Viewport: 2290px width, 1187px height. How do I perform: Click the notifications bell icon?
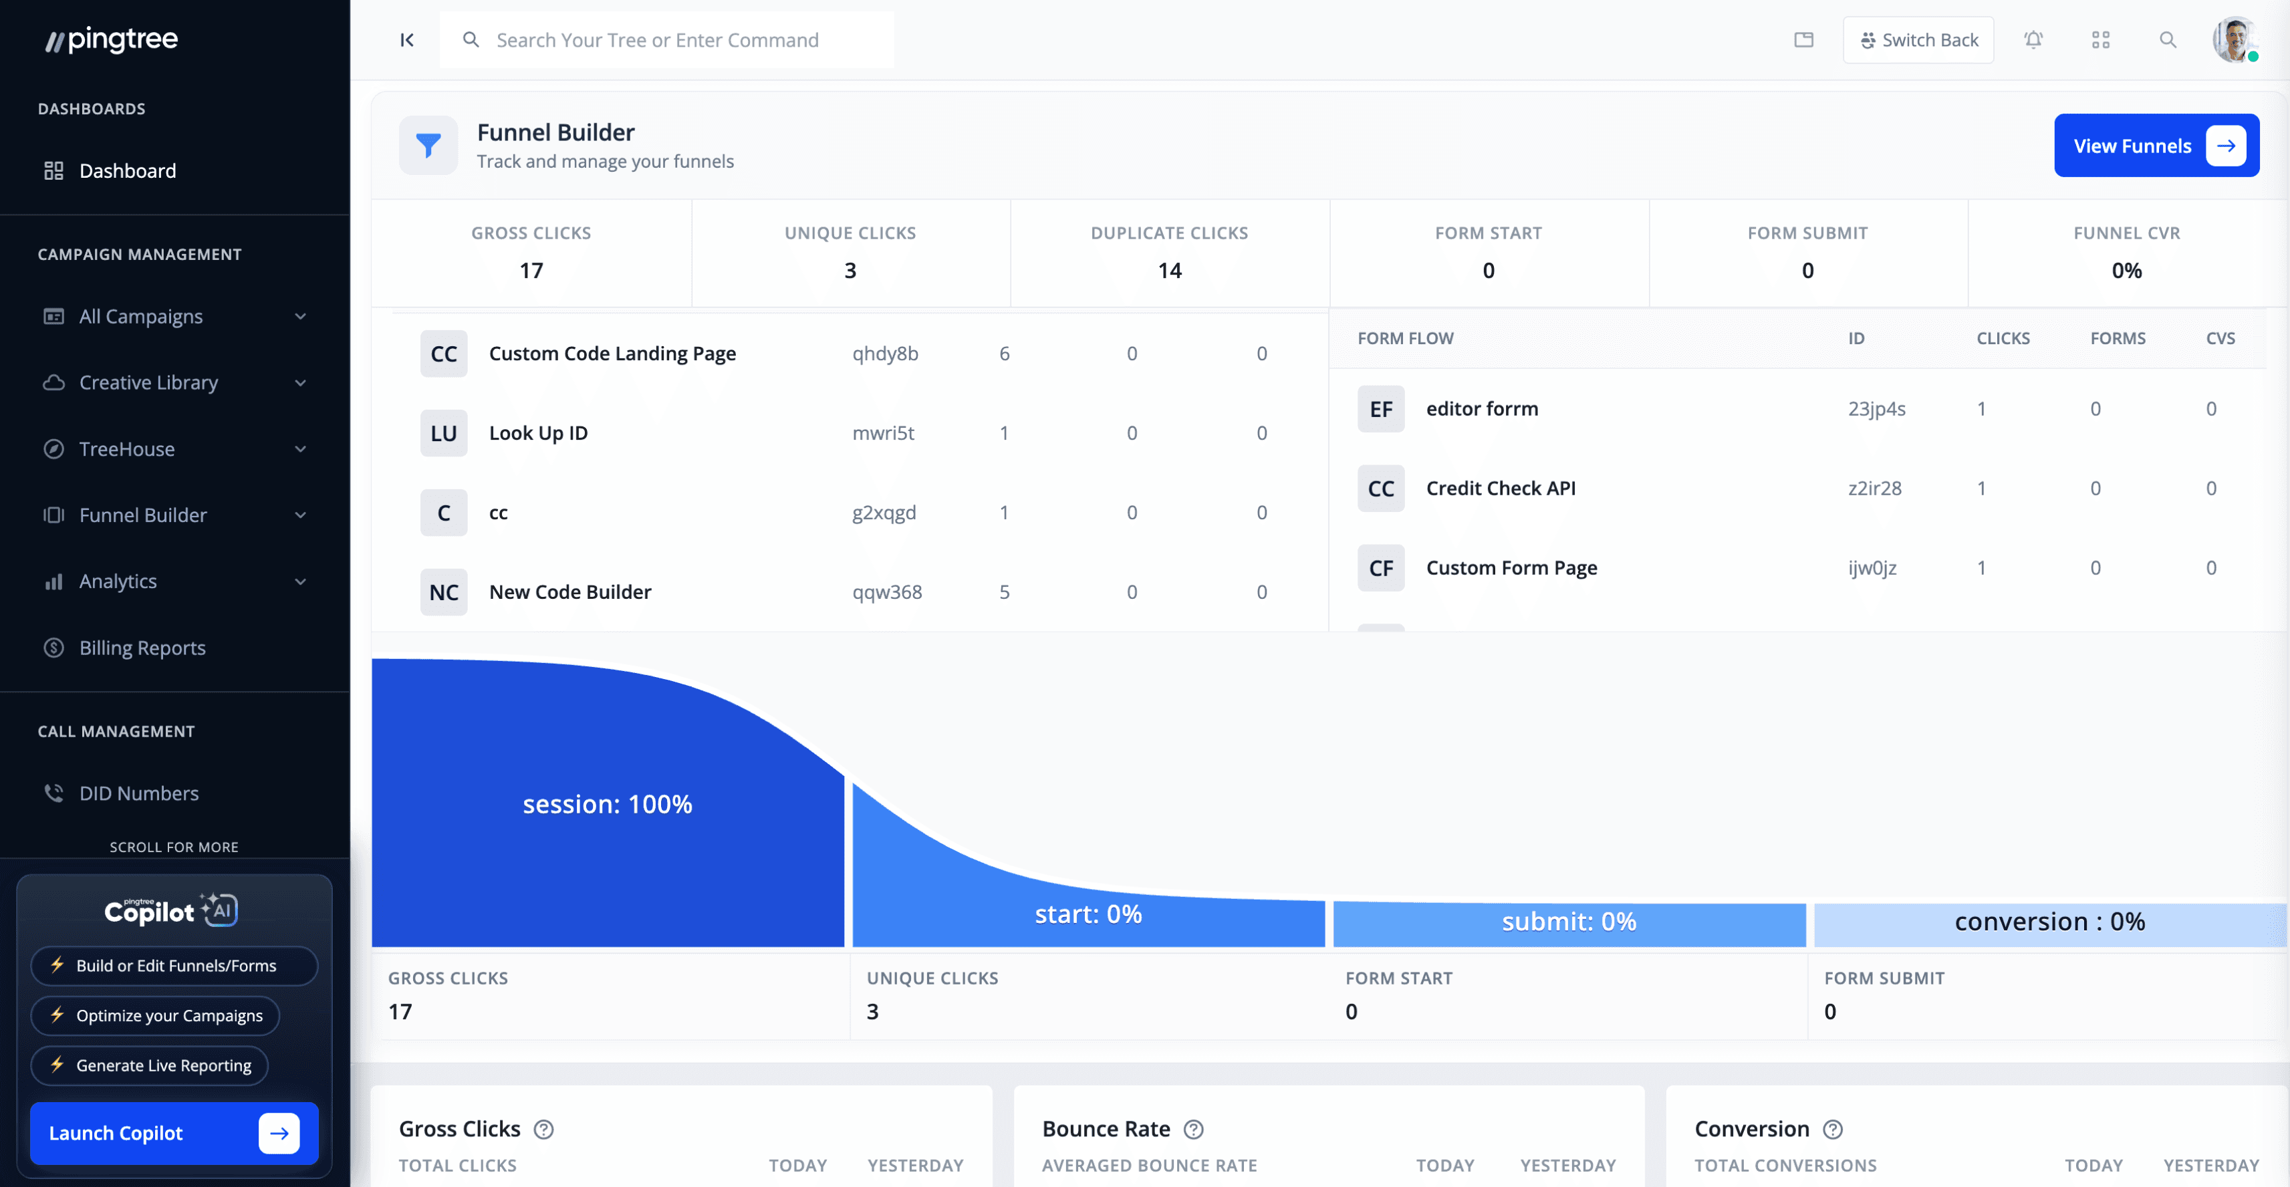(2034, 39)
